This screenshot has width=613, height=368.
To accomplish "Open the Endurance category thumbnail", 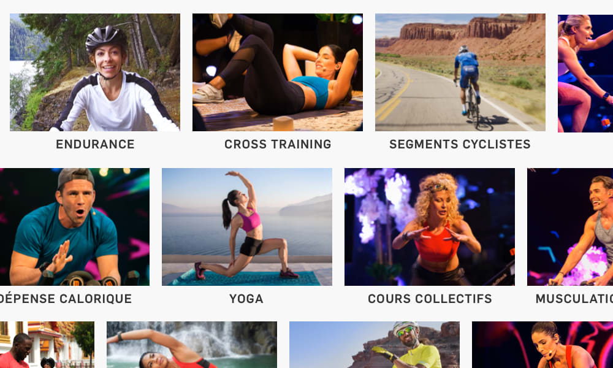I will [x=95, y=72].
